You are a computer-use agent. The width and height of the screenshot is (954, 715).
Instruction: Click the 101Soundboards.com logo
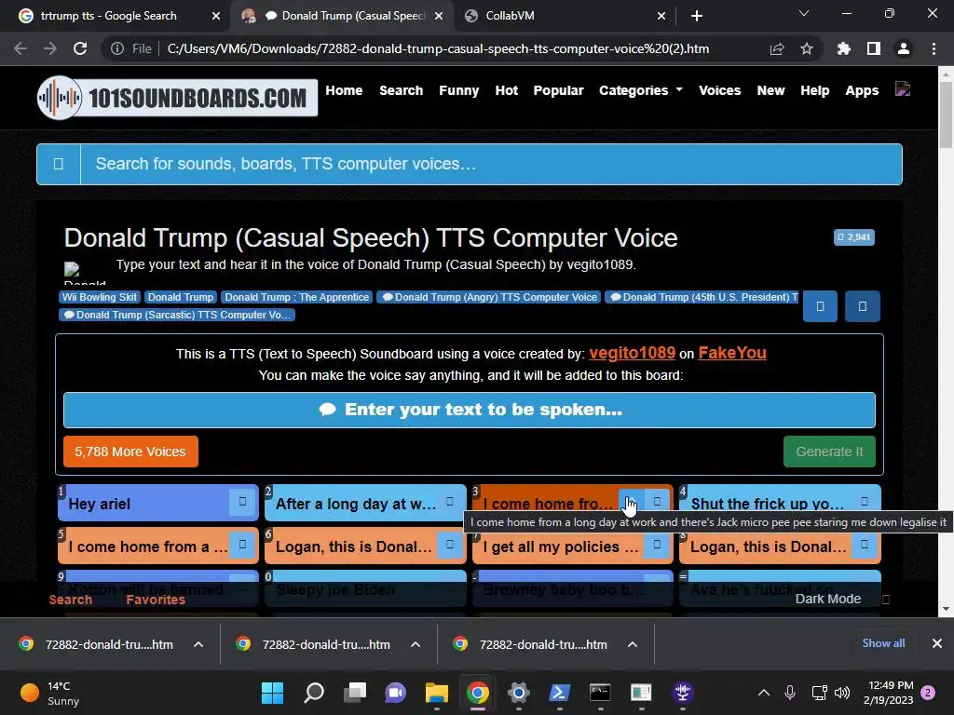[x=177, y=97]
